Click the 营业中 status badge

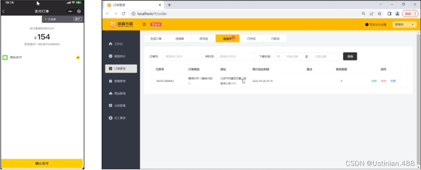156,24
